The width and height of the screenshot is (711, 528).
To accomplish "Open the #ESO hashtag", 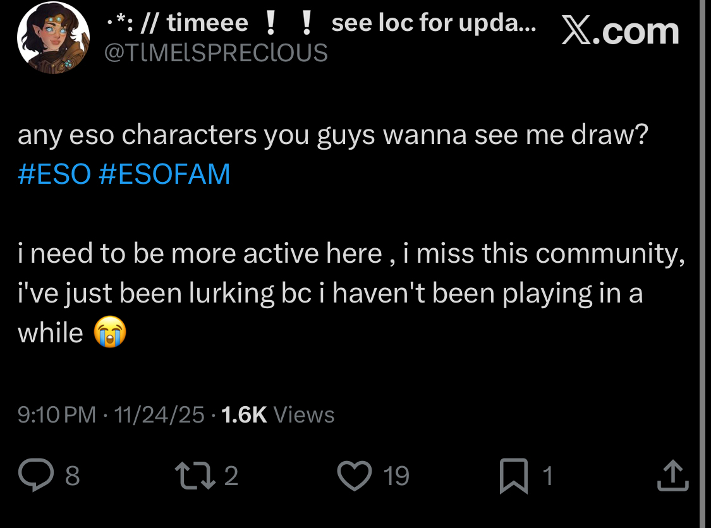I will point(54,174).
